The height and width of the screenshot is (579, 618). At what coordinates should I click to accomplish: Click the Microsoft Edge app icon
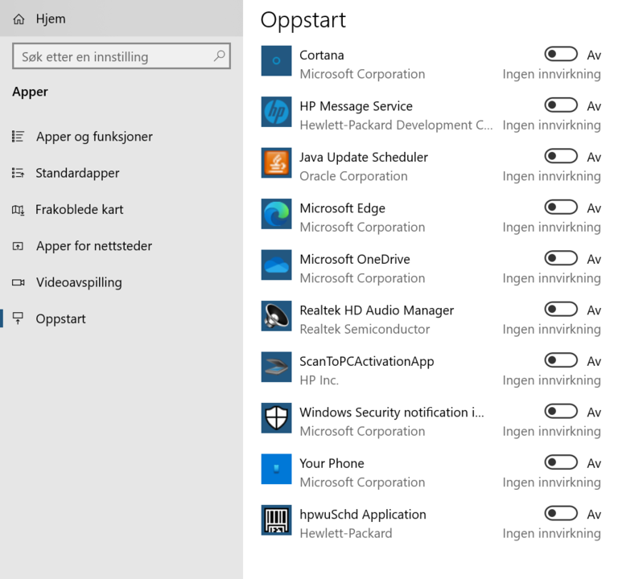click(x=276, y=214)
